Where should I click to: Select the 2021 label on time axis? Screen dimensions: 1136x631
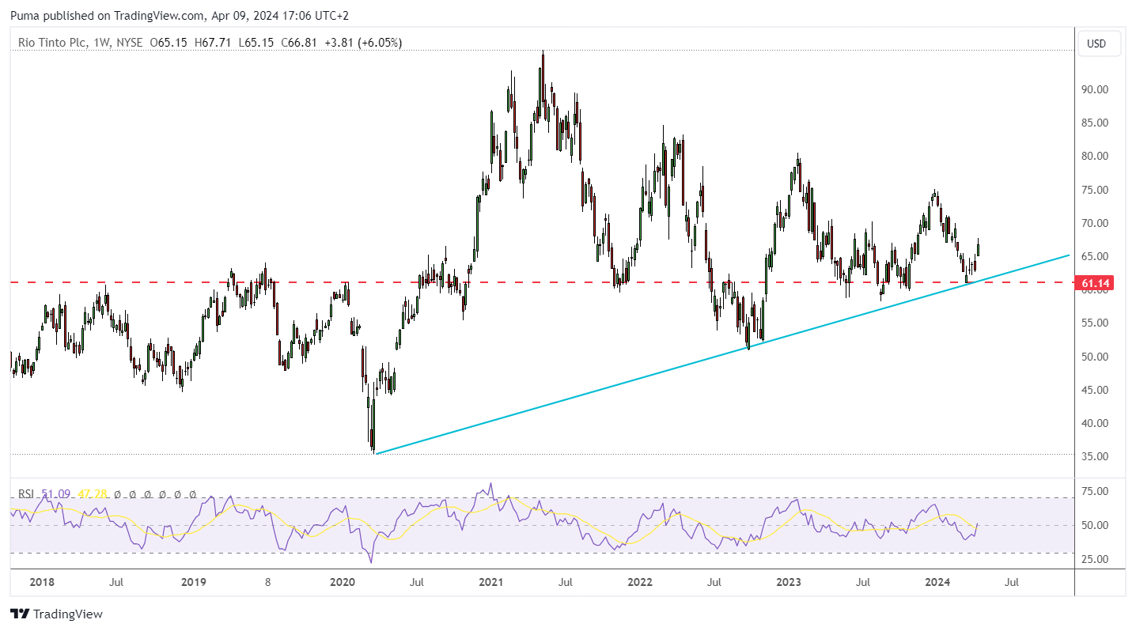(490, 583)
